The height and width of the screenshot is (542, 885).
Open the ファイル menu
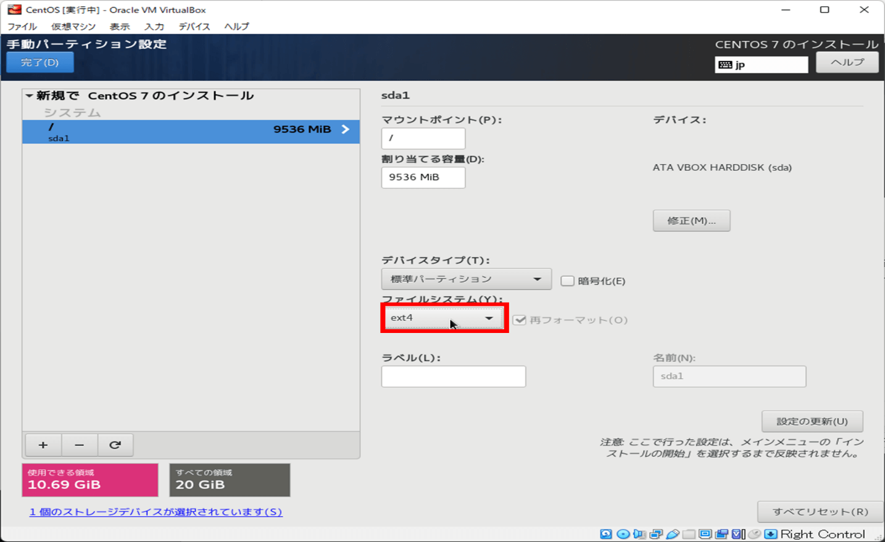coord(22,27)
